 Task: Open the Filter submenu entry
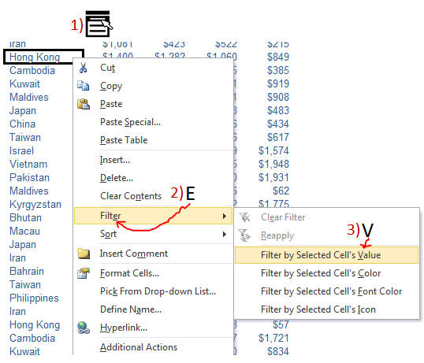click(x=153, y=216)
